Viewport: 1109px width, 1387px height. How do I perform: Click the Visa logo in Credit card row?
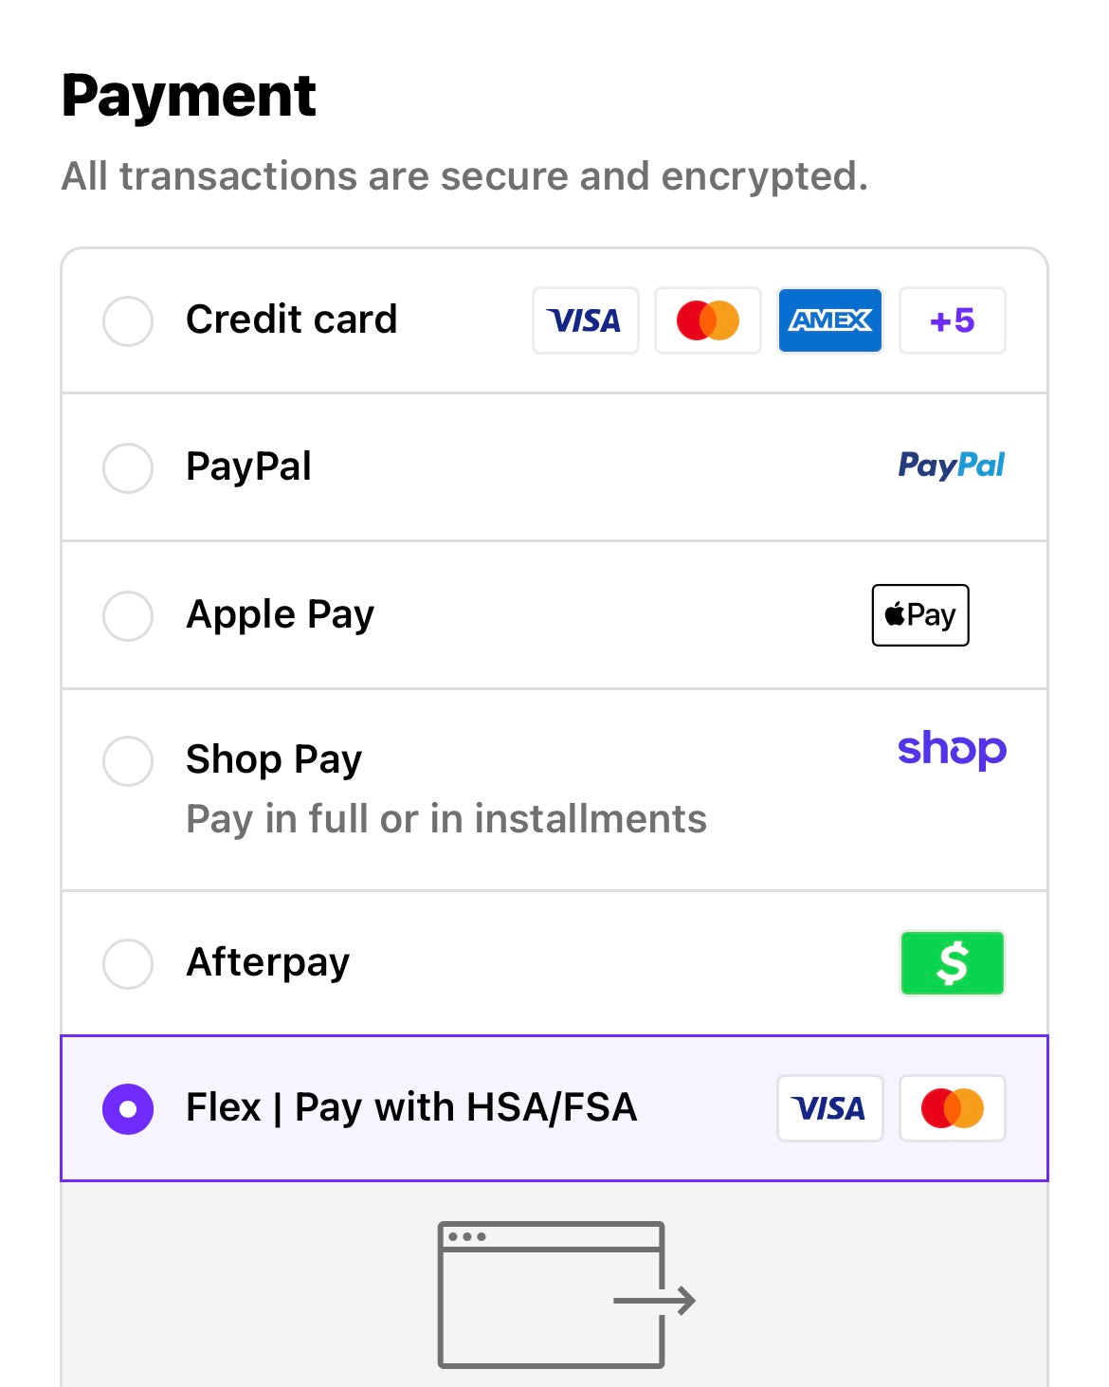(586, 320)
